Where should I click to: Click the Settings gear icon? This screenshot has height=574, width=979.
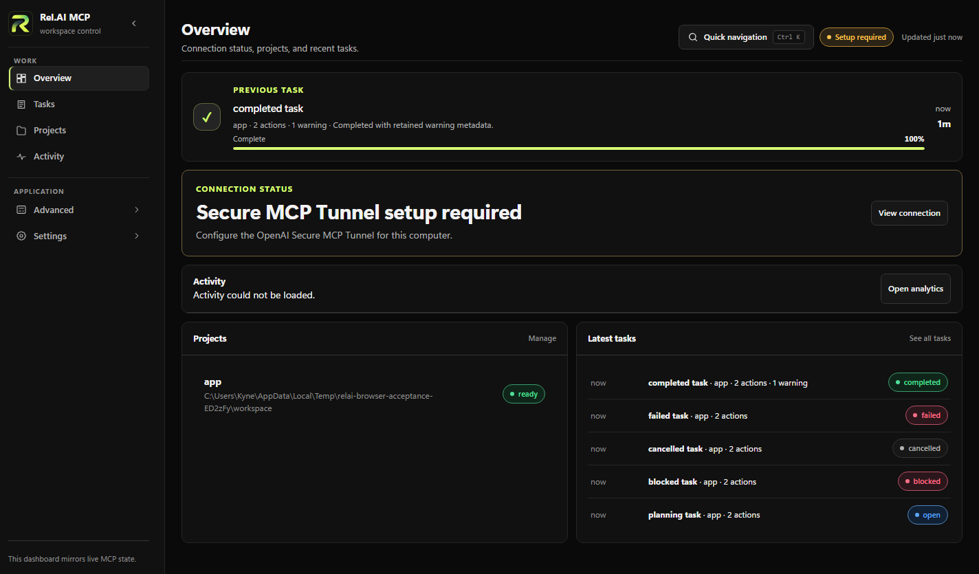tap(21, 236)
